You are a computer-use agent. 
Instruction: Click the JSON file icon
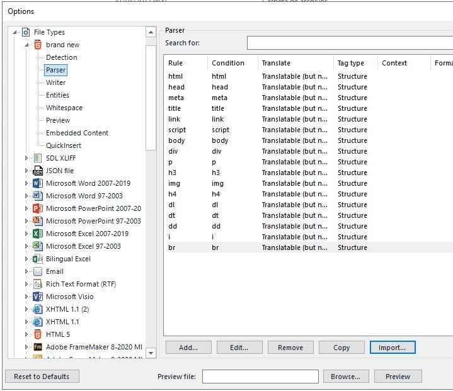(38, 171)
